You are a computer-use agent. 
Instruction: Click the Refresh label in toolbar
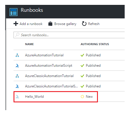[94, 24]
